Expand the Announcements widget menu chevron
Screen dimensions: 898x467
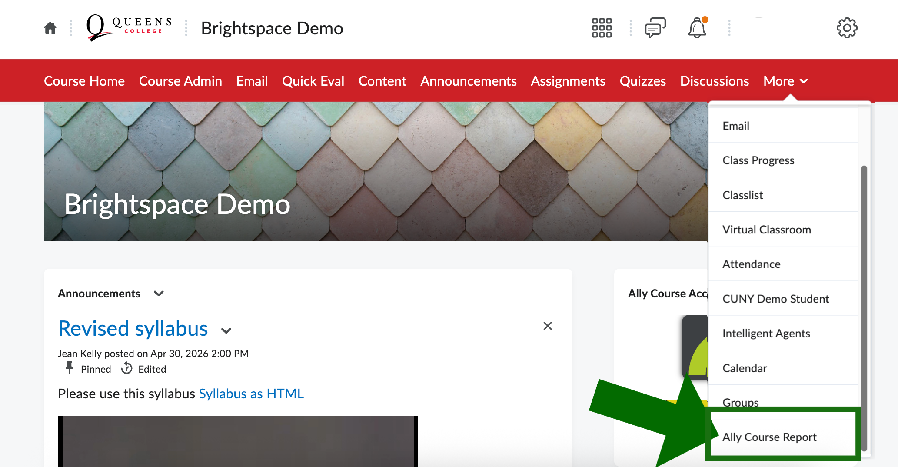tap(159, 294)
